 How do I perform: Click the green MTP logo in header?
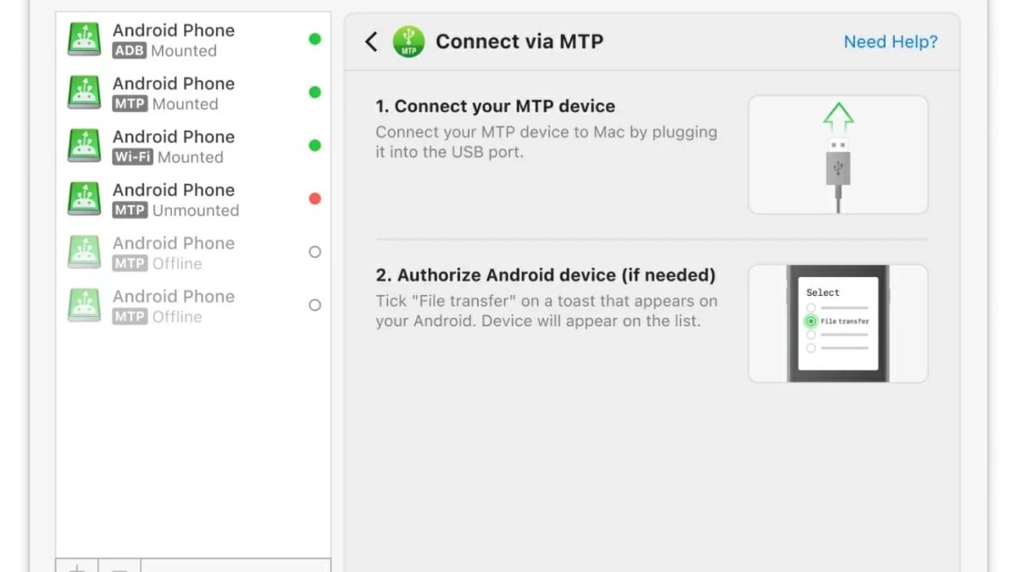point(408,42)
